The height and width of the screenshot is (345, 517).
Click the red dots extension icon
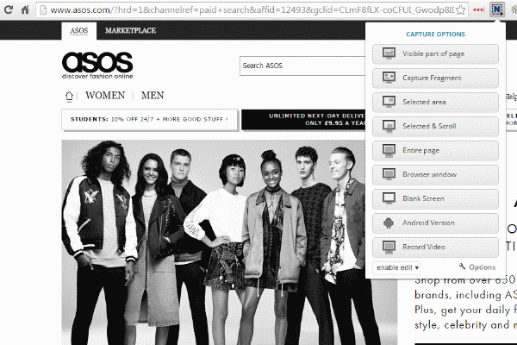pyautogui.click(x=478, y=9)
